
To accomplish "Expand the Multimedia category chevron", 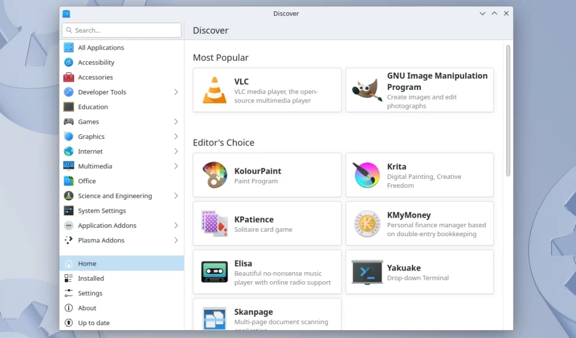I will click(176, 166).
